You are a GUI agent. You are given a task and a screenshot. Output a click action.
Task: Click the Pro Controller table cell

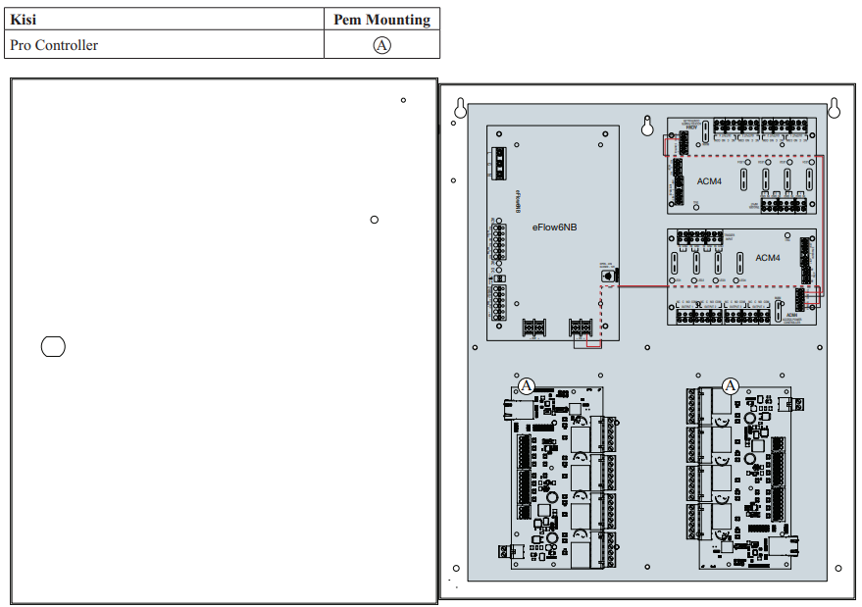[165, 44]
